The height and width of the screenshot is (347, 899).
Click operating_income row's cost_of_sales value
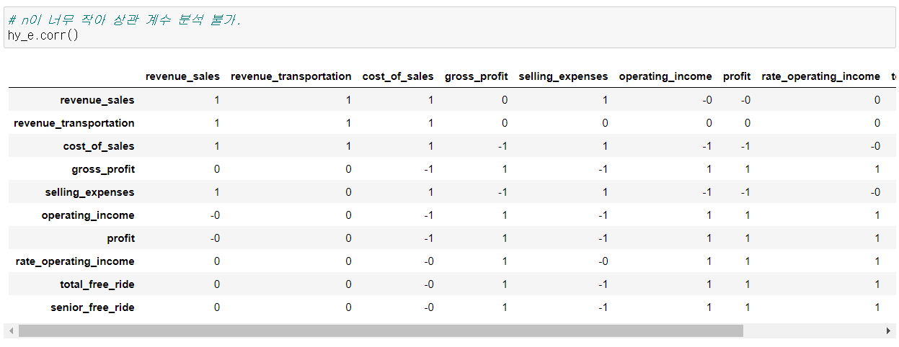pos(429,215)
